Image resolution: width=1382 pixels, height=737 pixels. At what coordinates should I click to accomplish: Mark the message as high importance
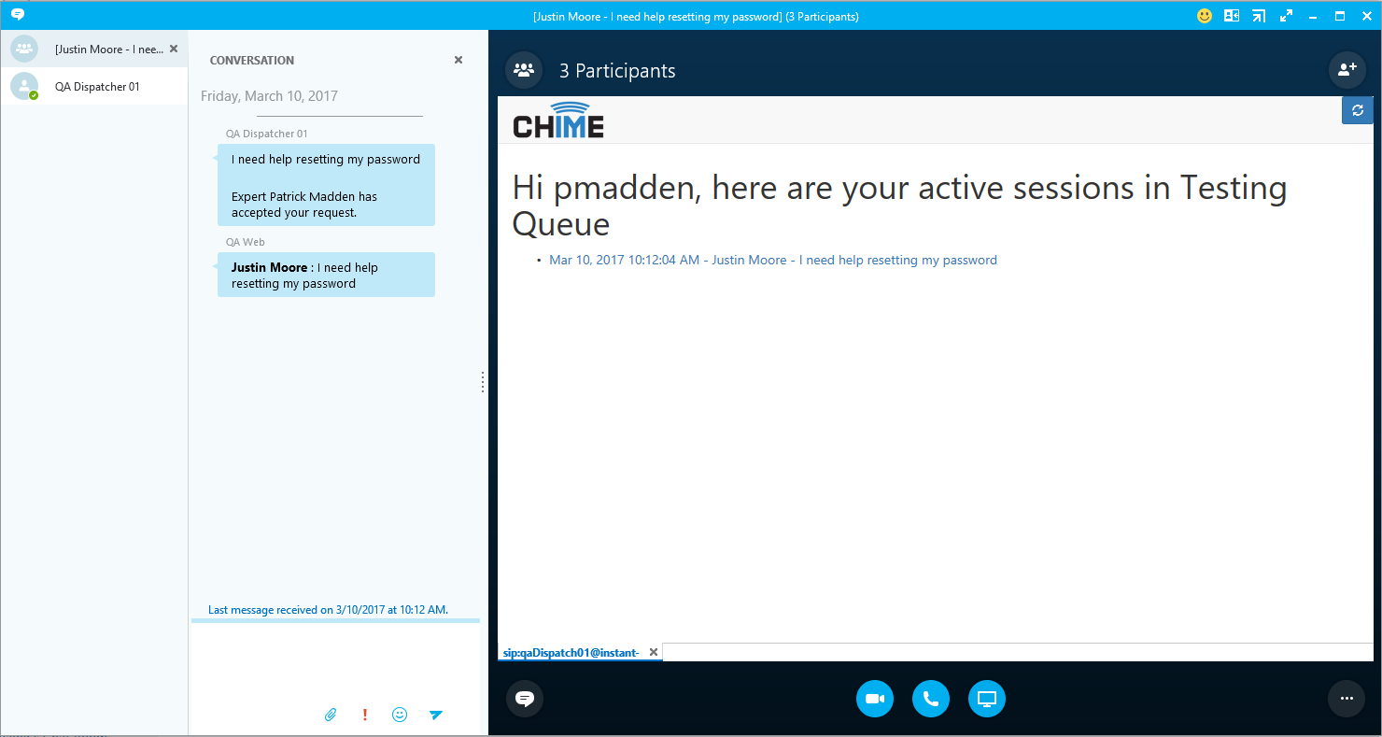pos(365,715)
